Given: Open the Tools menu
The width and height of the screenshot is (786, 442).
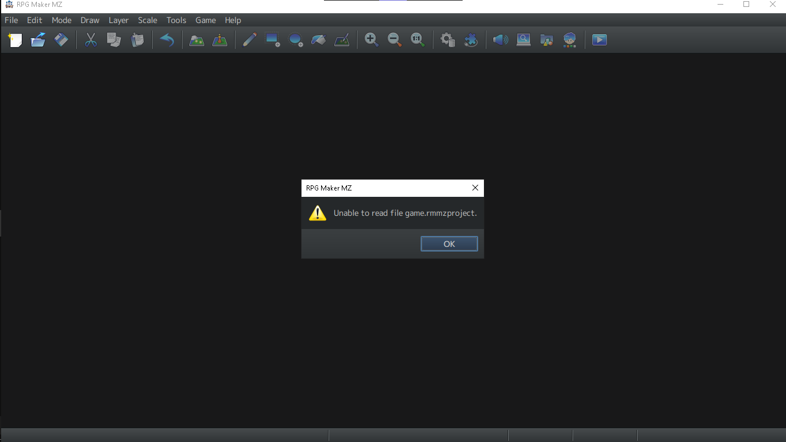Looking at the screenshot, I should (176, 20).
